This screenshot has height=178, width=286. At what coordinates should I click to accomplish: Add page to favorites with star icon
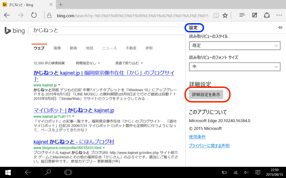pos(225,16)
